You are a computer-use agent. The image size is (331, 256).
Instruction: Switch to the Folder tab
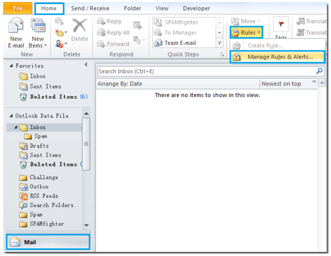[x=132, y=8]
